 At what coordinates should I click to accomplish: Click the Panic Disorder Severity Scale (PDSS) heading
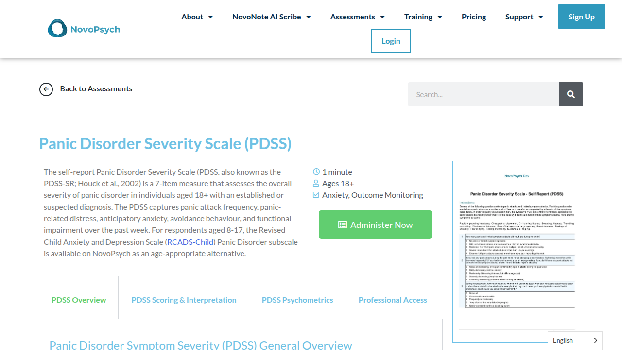tap(165, 143)
